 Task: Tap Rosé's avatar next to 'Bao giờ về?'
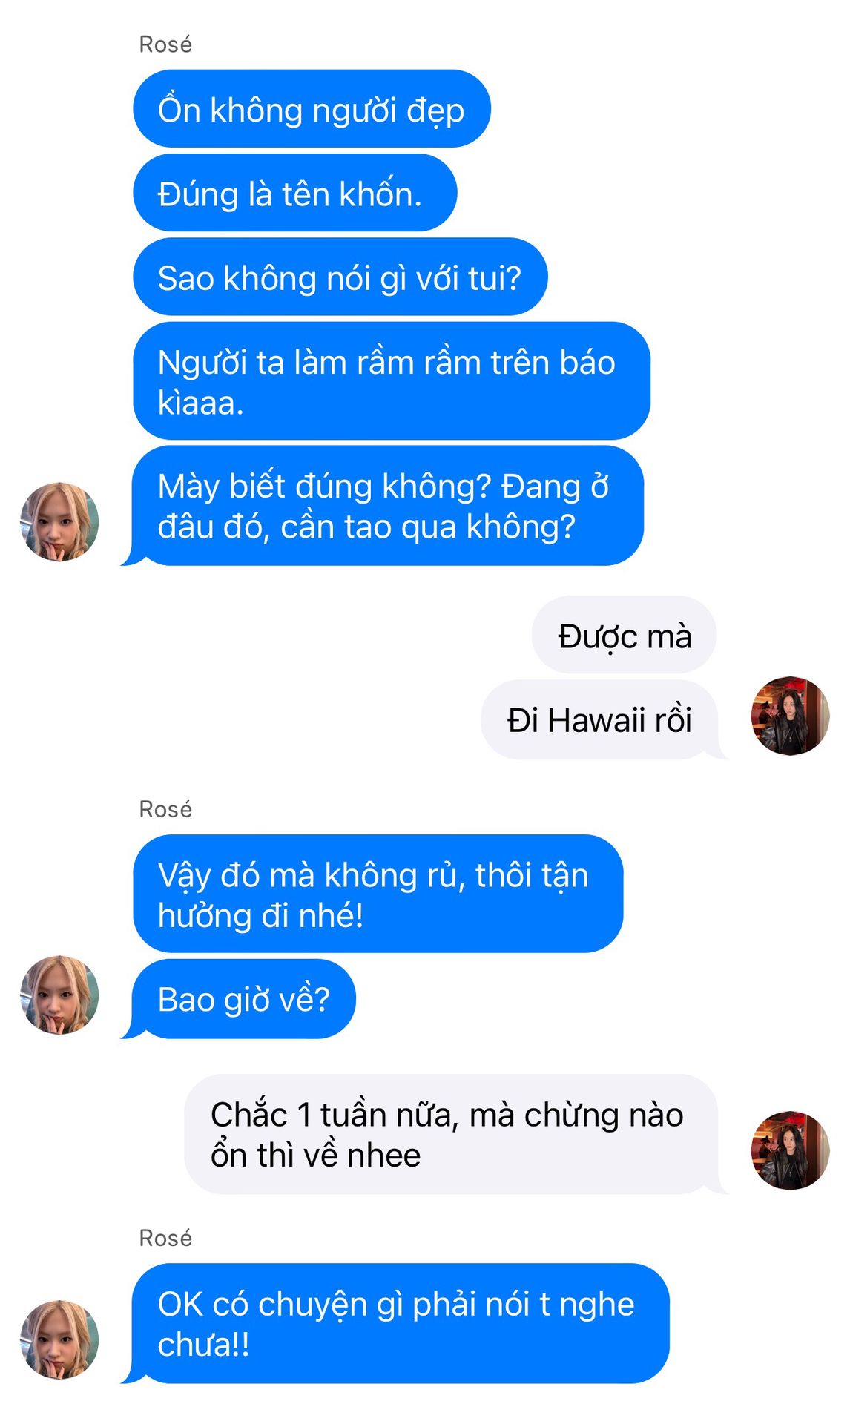59,995
